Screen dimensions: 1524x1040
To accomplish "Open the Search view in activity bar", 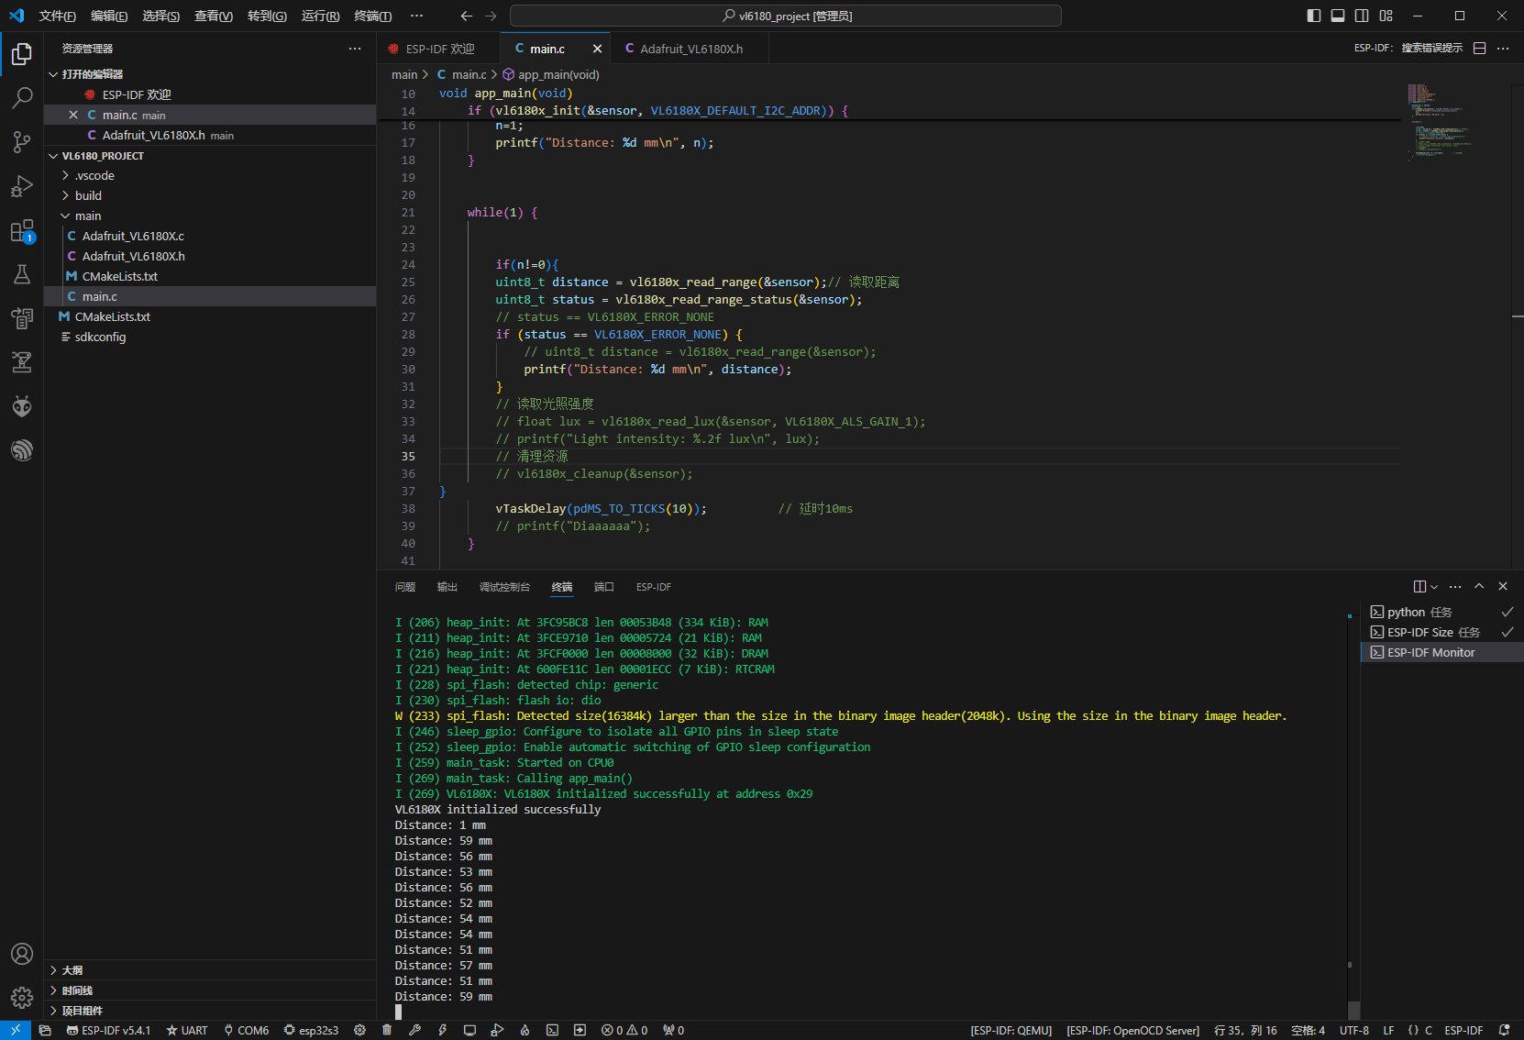I will tap(22, 97).
